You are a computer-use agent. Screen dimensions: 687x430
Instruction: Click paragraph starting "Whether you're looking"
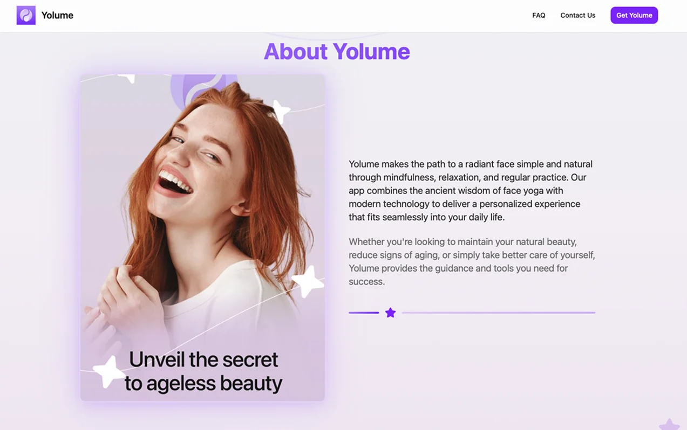point(472,261)
